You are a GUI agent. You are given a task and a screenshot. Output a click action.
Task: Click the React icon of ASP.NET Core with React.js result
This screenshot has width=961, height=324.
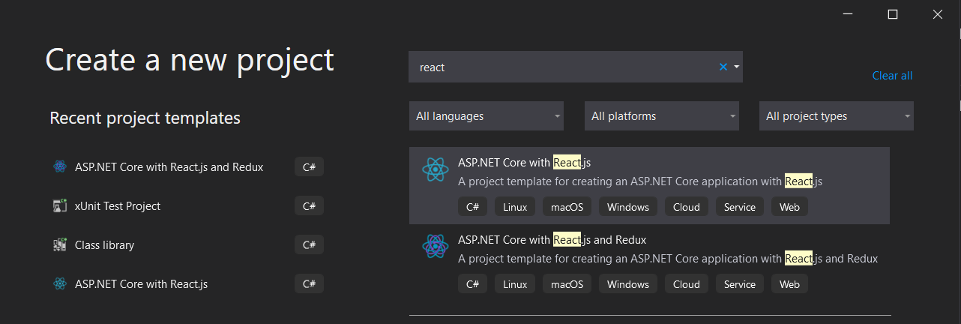[x=436, y=170]
